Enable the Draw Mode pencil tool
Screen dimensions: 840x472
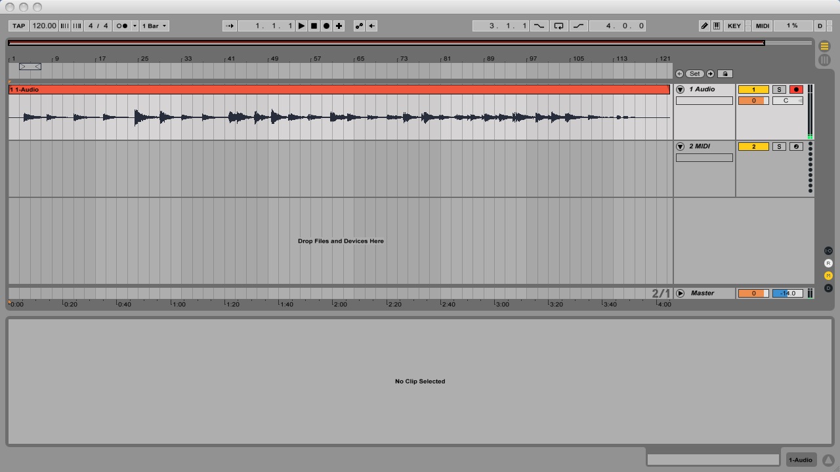[x=704, y=26]
